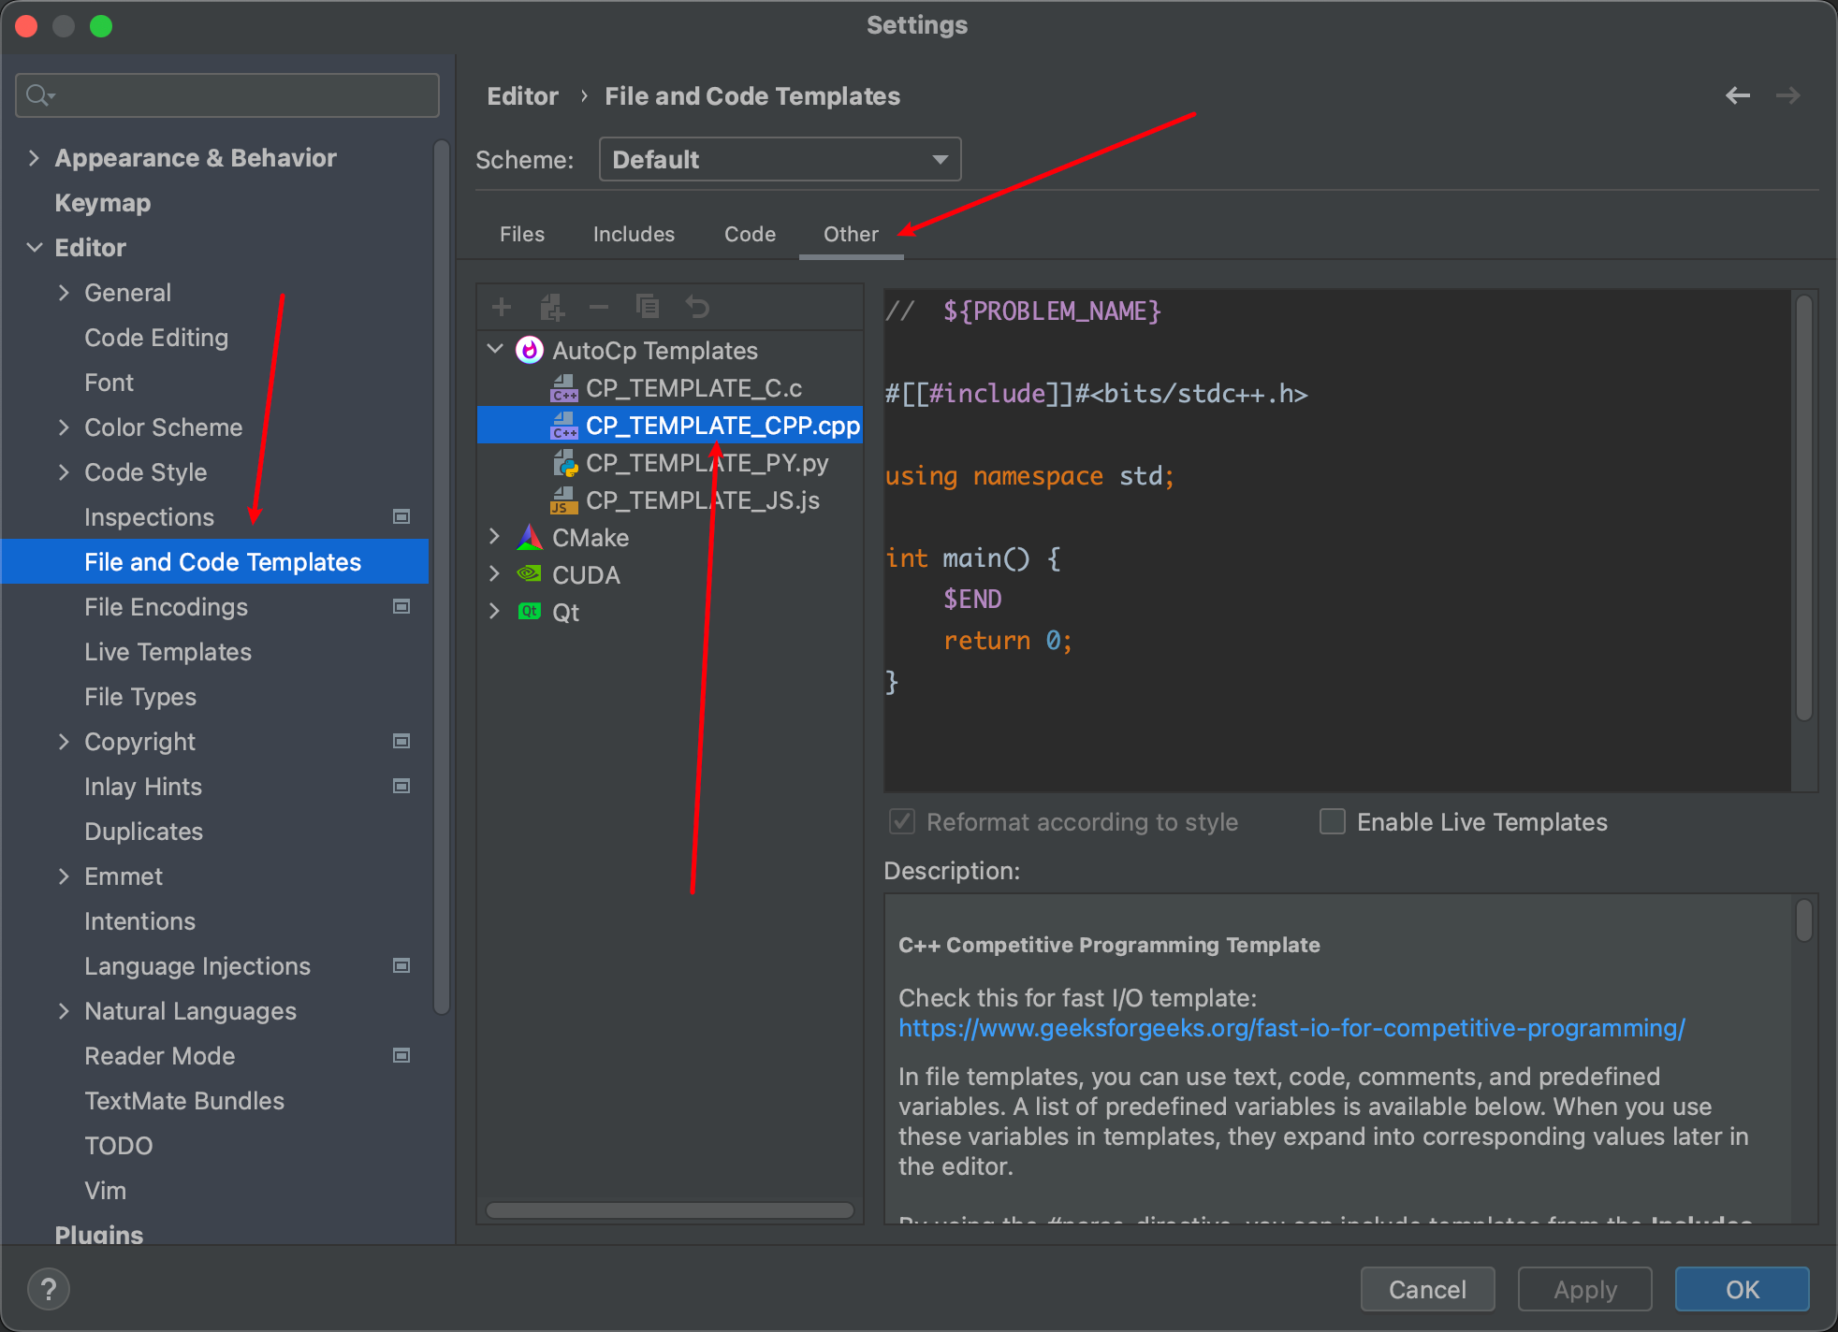Open the geeksforgeeks fast-io link
Viewport: 1838px width, 1332px height.
click(1291, 1028)
